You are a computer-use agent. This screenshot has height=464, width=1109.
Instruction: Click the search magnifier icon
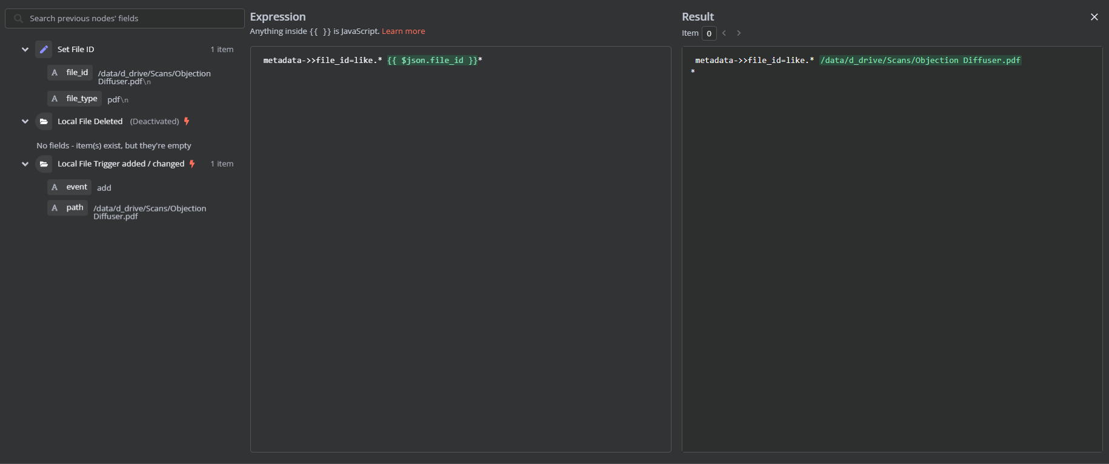tap(19, 19)
